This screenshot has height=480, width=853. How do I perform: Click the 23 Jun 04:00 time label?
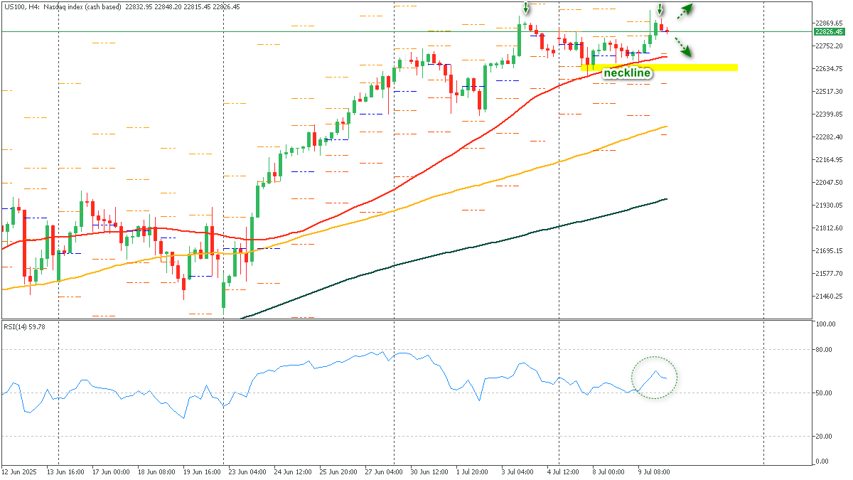click(x=246, y=471)
